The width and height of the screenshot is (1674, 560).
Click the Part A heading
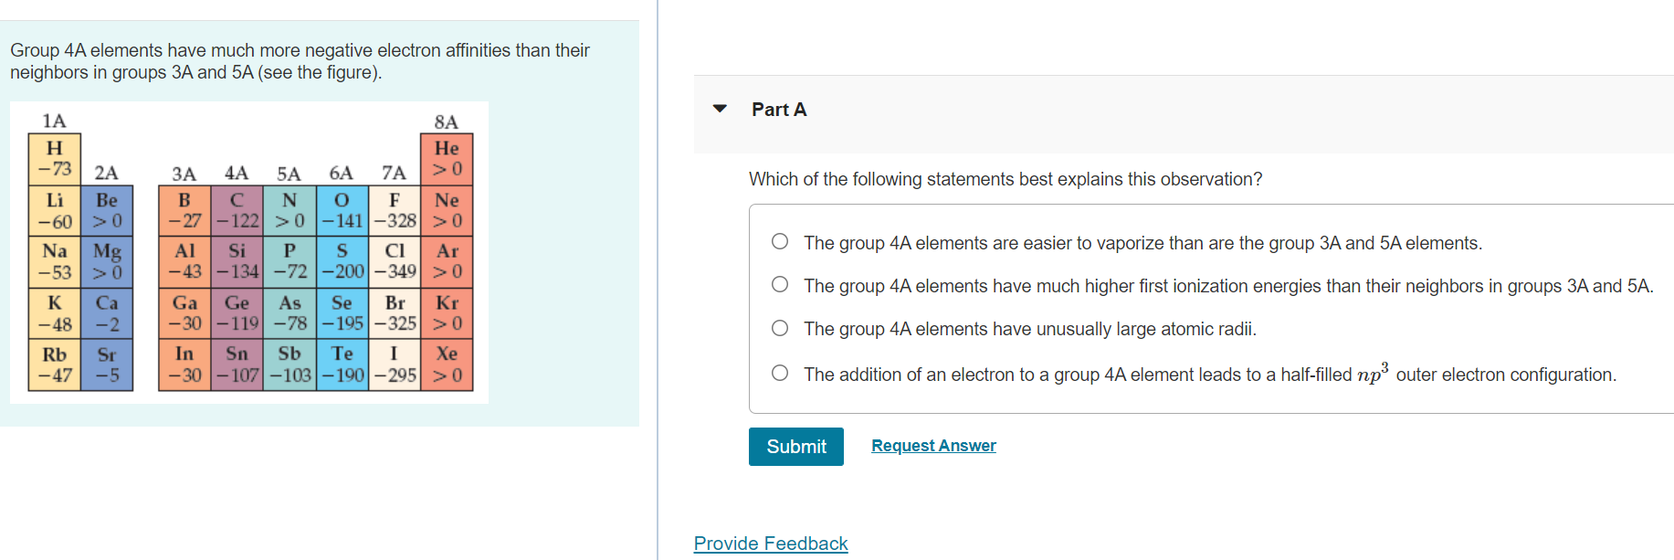point(778,109)
